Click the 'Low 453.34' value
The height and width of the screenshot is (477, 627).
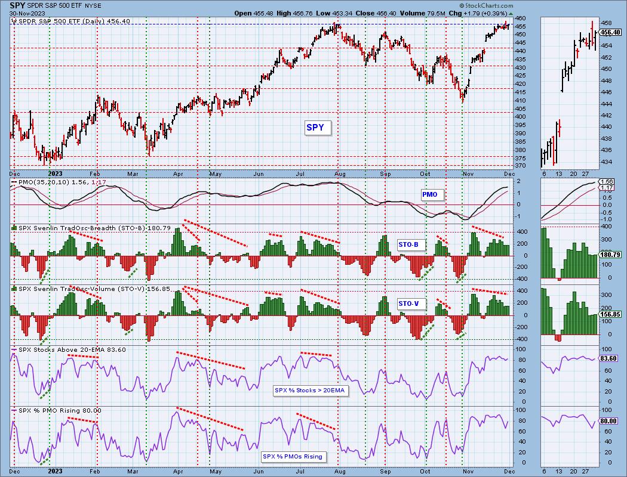coord(334,13)
